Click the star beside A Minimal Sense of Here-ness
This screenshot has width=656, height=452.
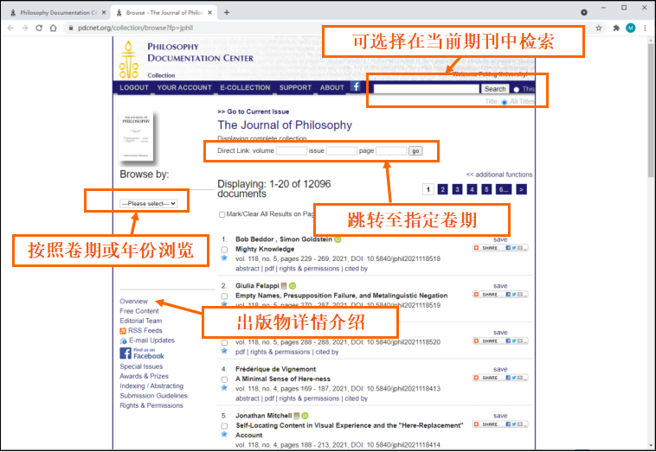pos(224,388)
